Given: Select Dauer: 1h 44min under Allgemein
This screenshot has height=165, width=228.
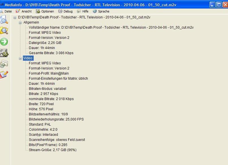Looking at the screenshot, I should click(x=42, y=48).
